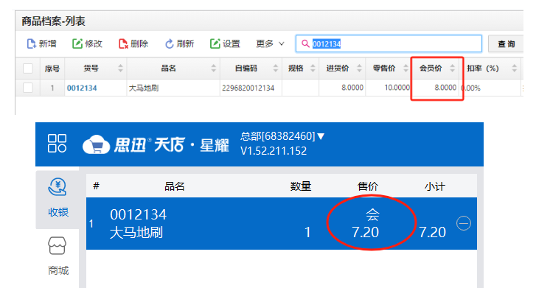The image size is (536, 288).
Task: Sort by the 扣率 (%) column arrows
Action: tap(514, 69)
